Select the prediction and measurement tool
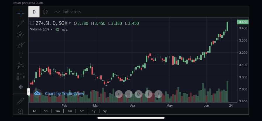This screenshot has width=262, height=121. pos(21,77)
